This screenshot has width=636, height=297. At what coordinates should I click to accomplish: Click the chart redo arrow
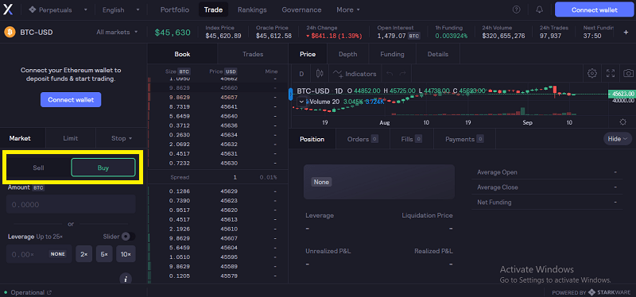pyautogui.click(x=402, y=74)
